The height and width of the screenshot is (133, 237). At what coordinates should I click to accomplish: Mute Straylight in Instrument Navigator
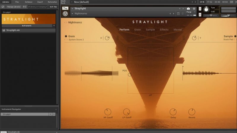pyautogui.click(x=54, y=114)
